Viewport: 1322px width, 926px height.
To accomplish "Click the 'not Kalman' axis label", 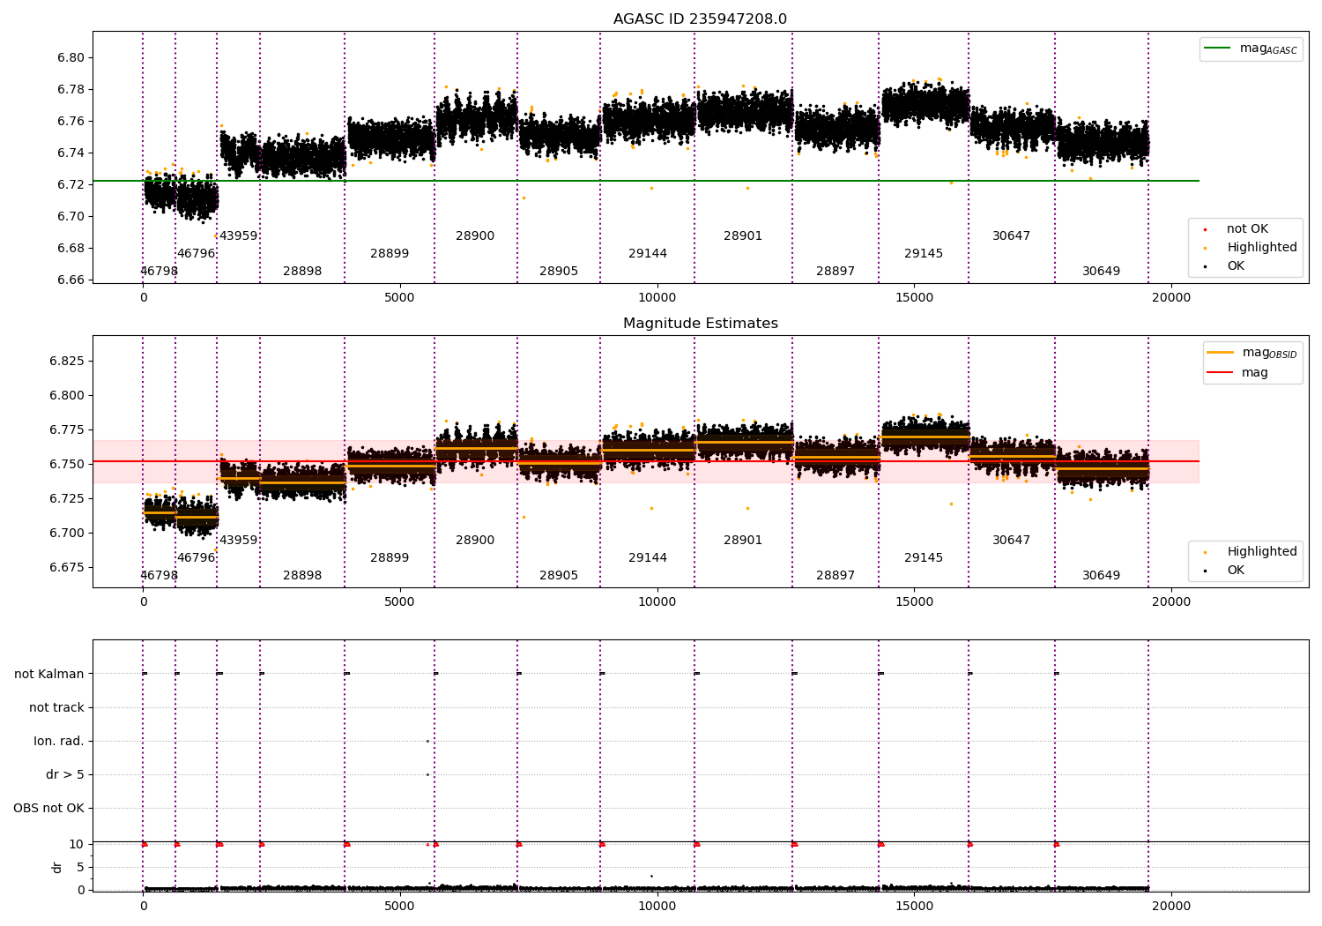I will coord(49,674).
